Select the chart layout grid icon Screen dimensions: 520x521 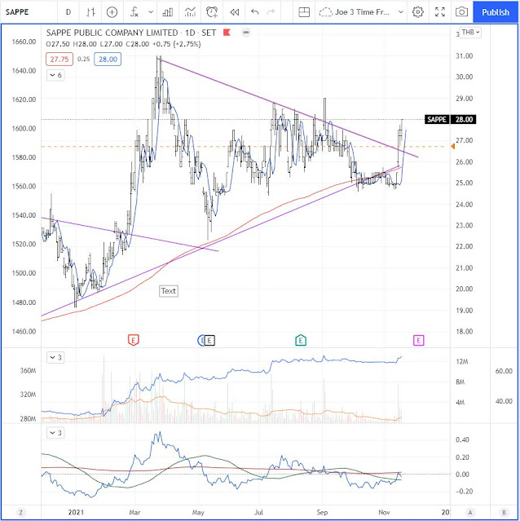coord(304,12)
